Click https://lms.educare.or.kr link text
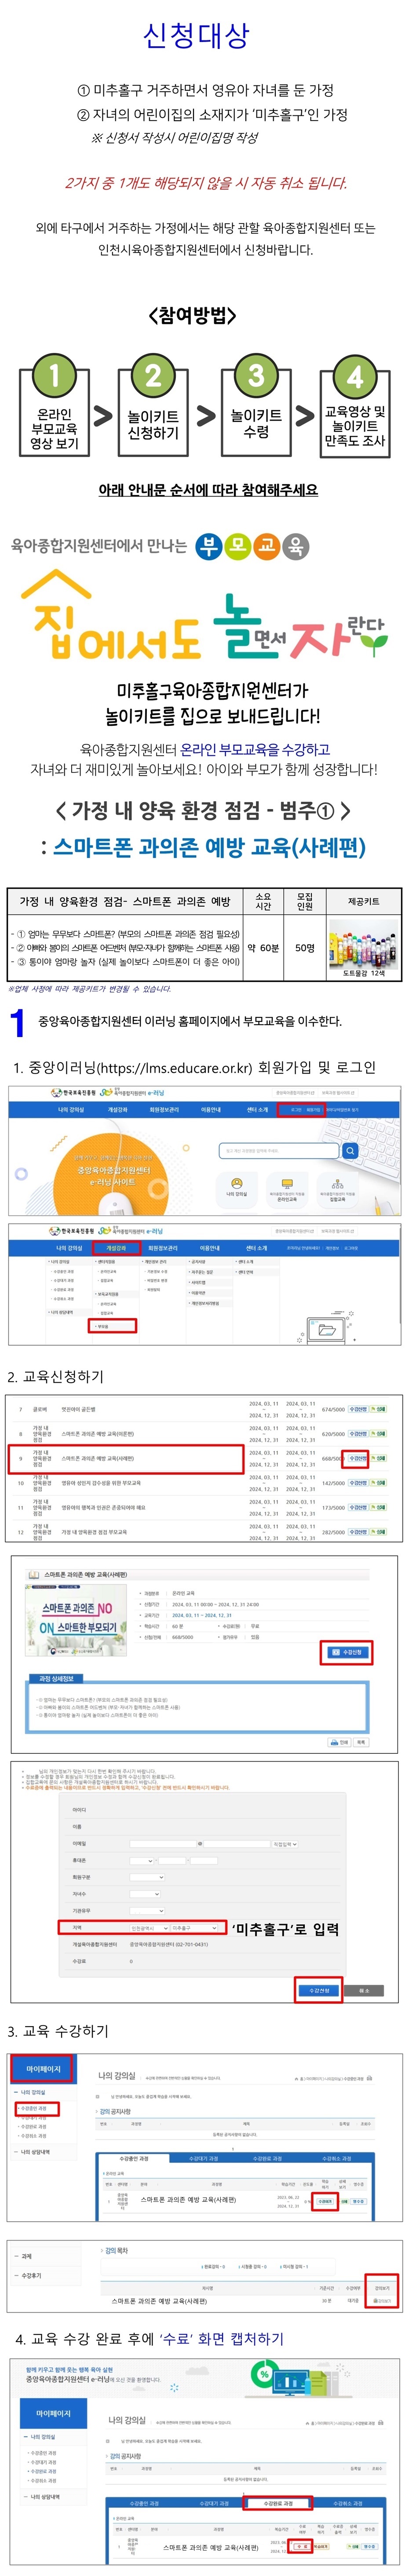The height and width of the screenshot is (2576, 409). pyautogui.click(x=176, y=1067)
